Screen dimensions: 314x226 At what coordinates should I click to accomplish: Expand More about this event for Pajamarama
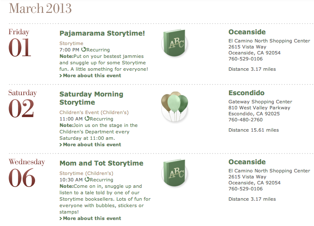click(92, 75)
